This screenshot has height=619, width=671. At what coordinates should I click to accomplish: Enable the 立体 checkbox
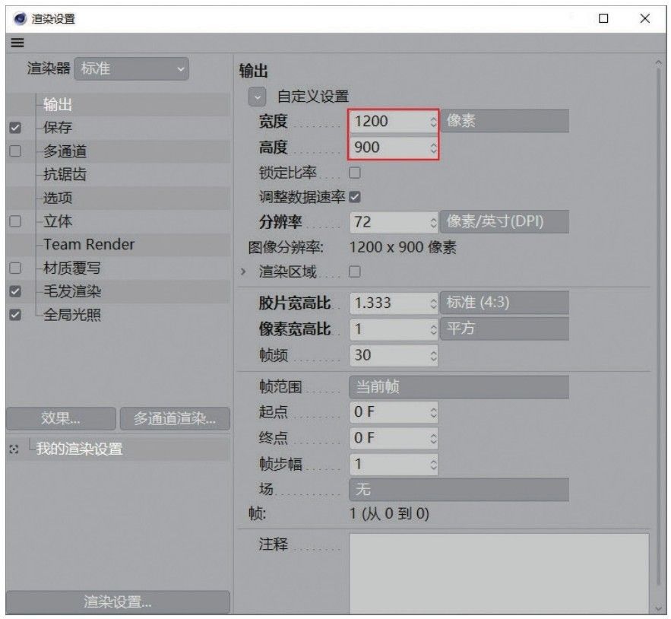[x=15, y=221]
